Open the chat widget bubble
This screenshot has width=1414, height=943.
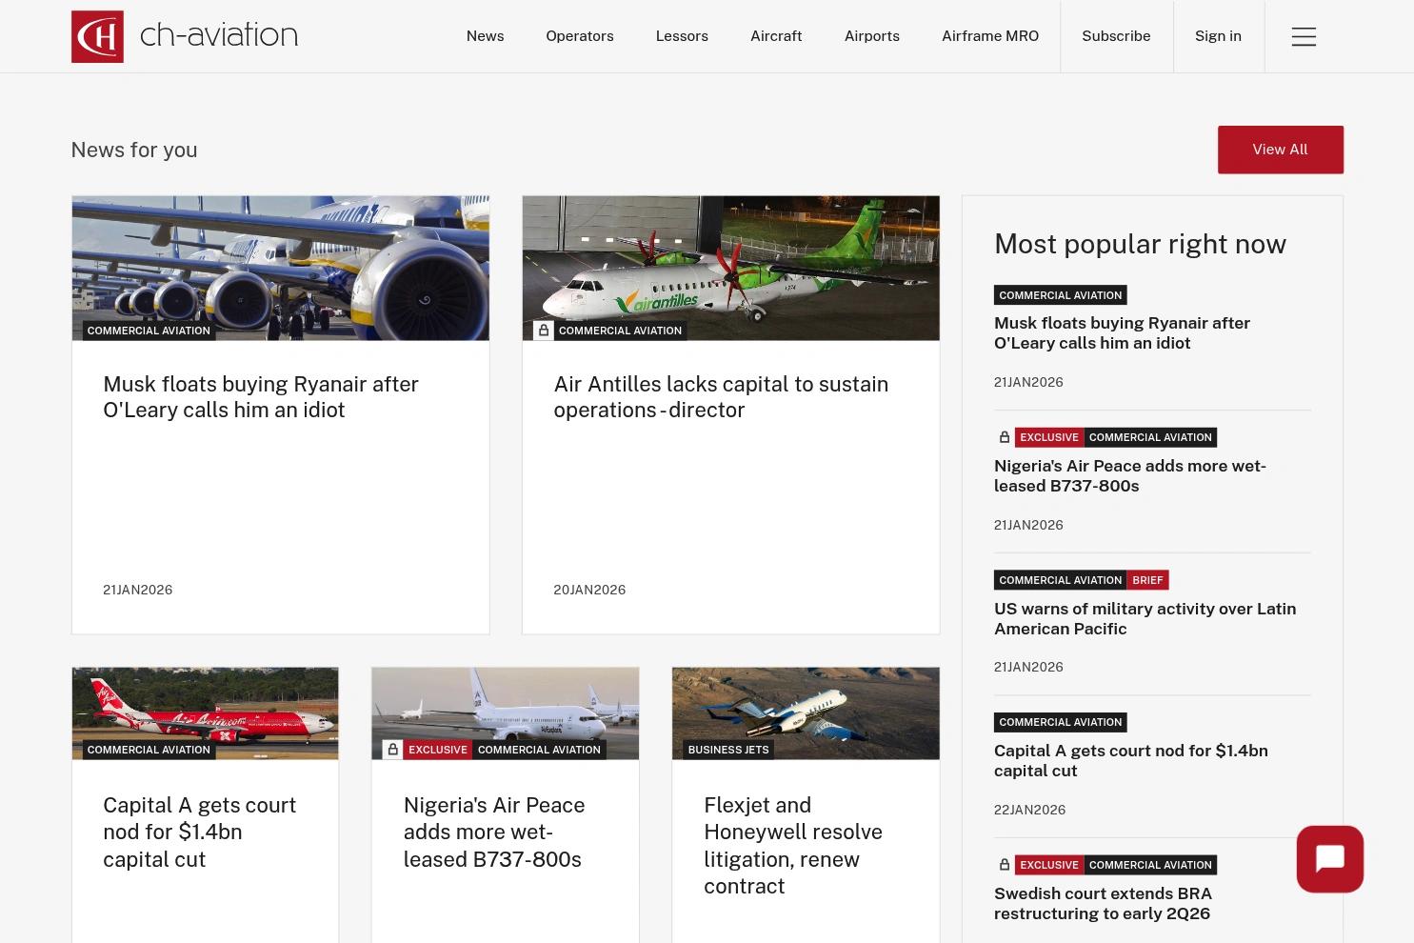(x=1329, y=859)
